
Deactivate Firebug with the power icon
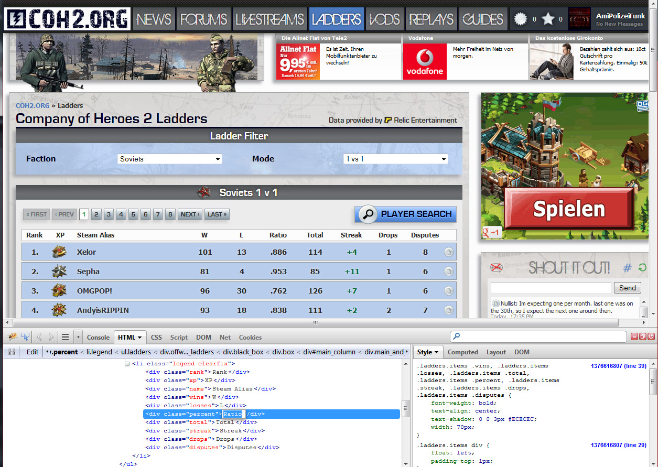[x=651, y=336]
